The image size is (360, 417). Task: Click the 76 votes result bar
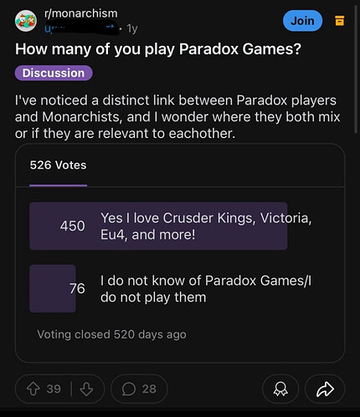(53, 288)
